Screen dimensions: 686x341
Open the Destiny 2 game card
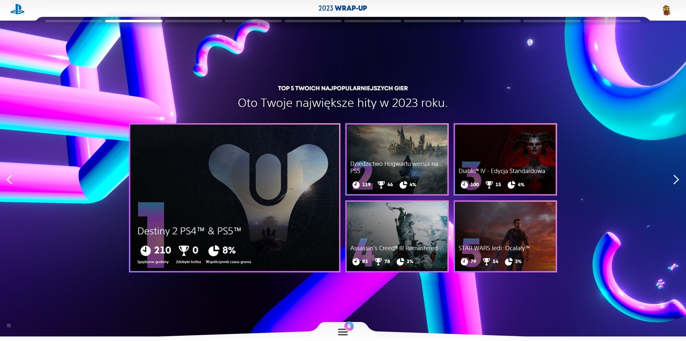[235, 198]
